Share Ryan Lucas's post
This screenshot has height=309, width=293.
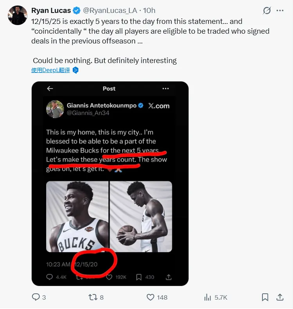(x=280, y=297)
